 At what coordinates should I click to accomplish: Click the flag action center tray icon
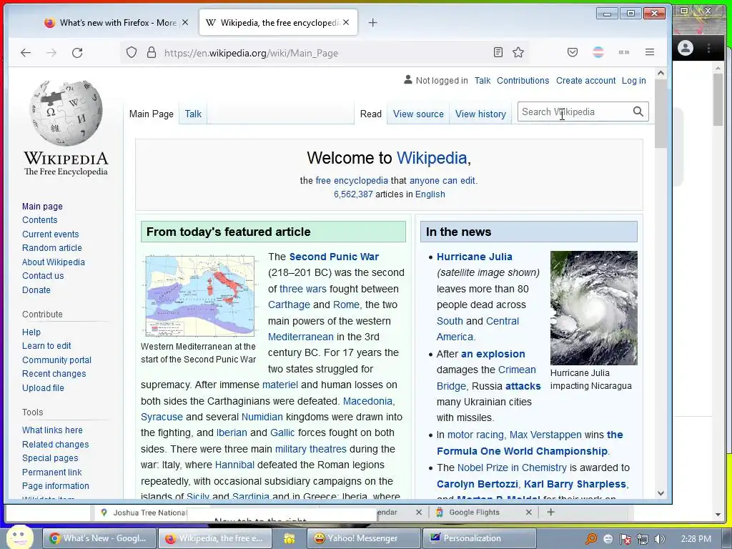(x=625, y=539)
